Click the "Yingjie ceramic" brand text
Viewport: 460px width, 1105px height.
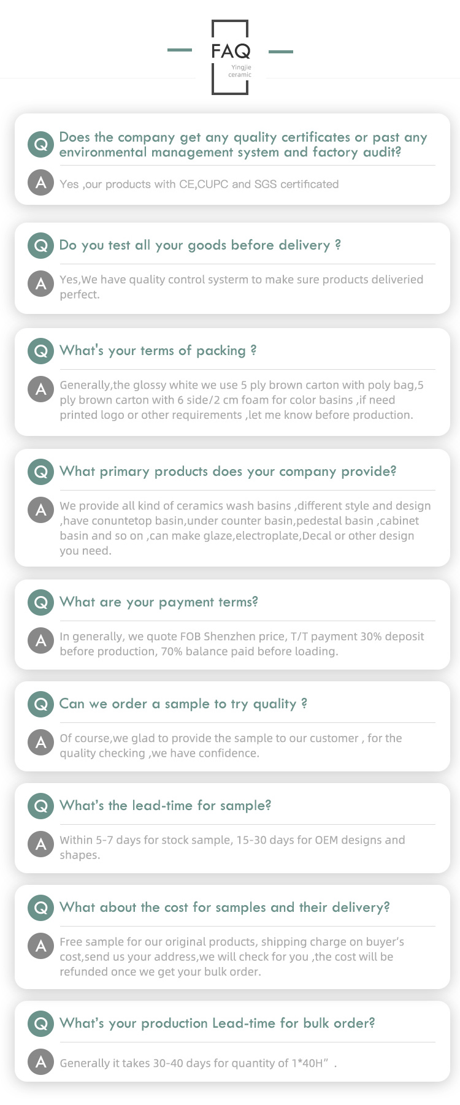click(240, 71)
